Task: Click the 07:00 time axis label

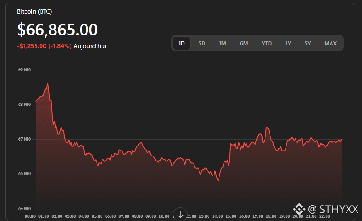Action: [124, 216]
